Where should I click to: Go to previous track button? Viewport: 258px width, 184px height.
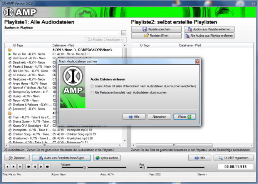35,167
